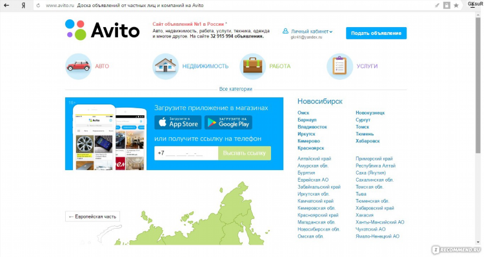The image size is (484, 257).
Task: Select the city Новокузнецк
Action: tap(370, 113)
